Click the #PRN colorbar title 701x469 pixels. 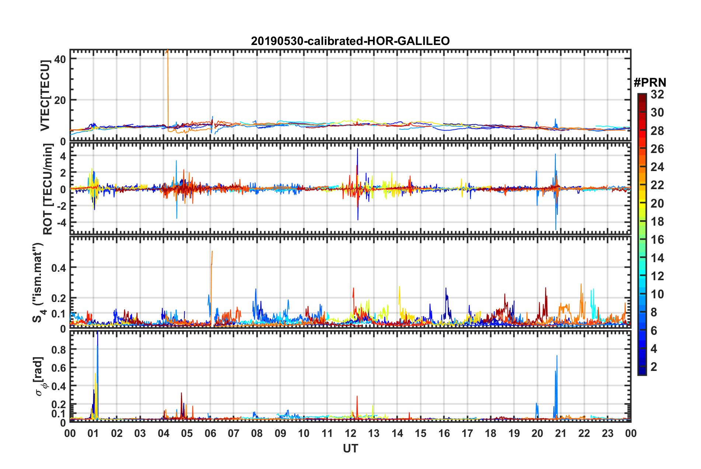650,82
